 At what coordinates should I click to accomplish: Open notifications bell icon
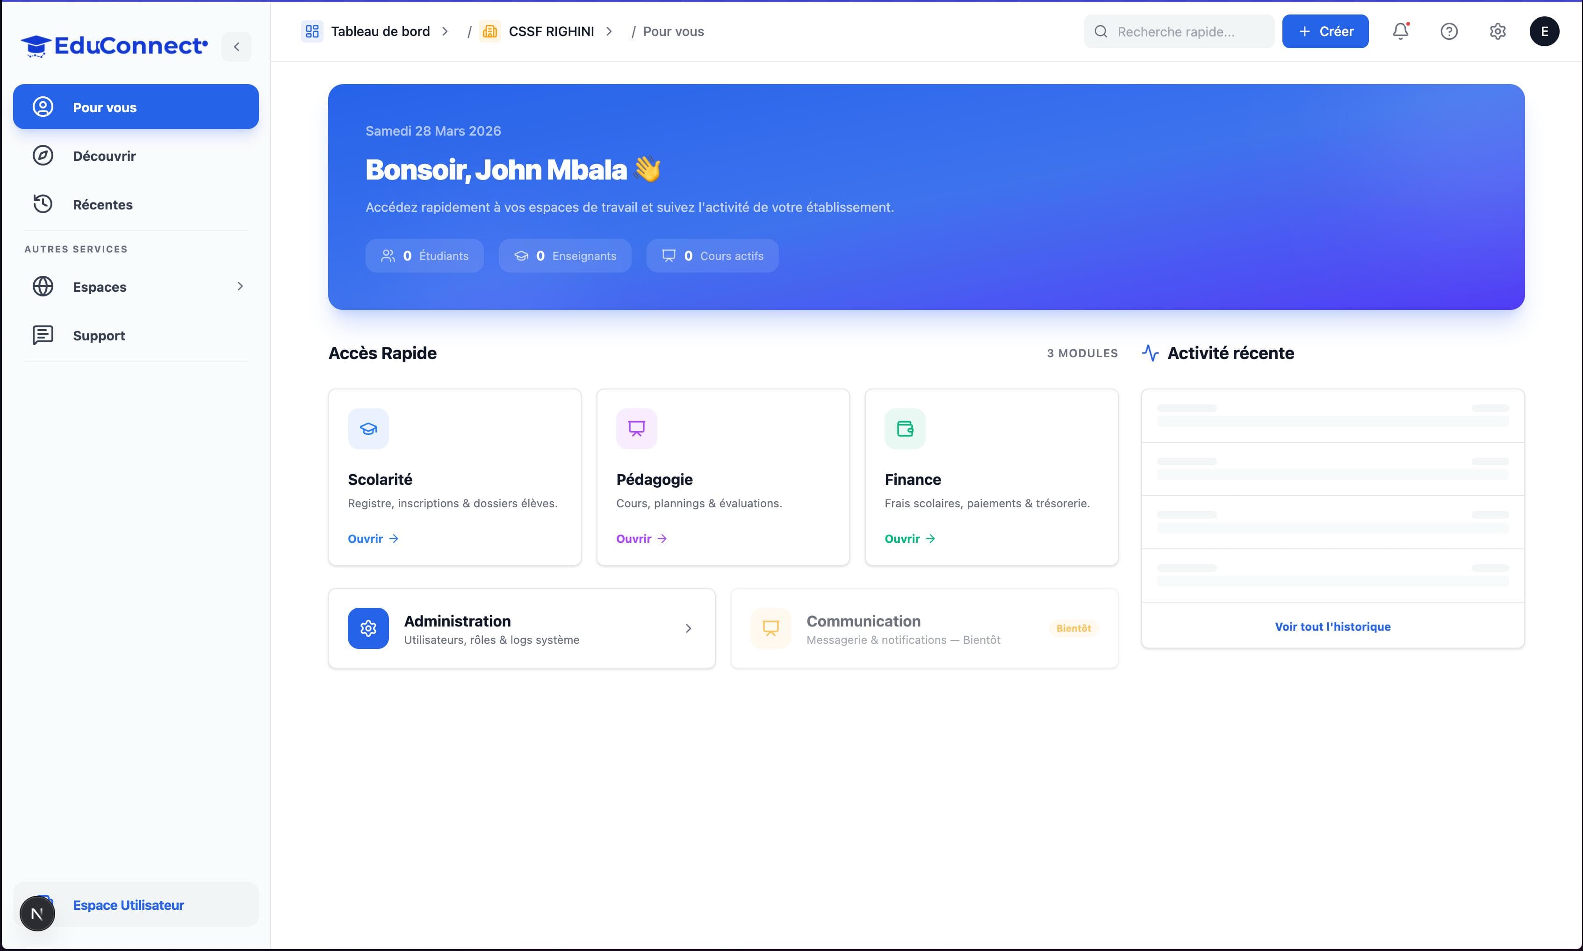(x=1400, y=31)
